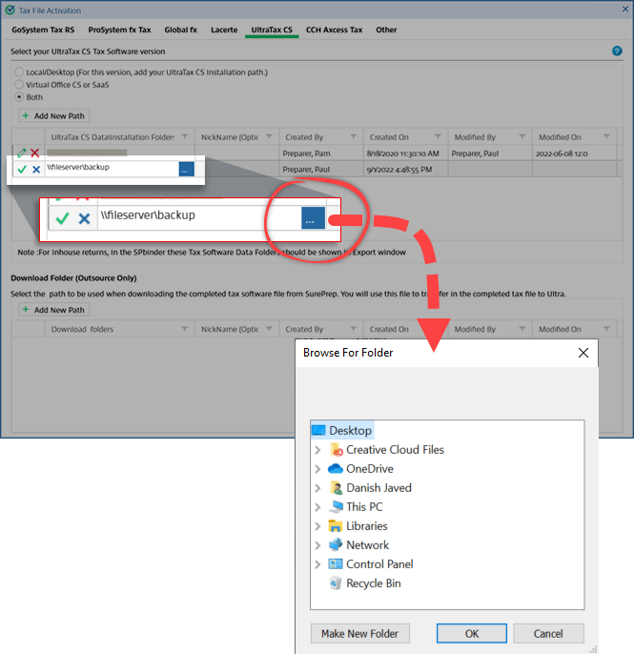Screen dimensions: 634x654
Task: Click the 8/18/2020 11:30:10 AM cell
Action: pos(405,153)
